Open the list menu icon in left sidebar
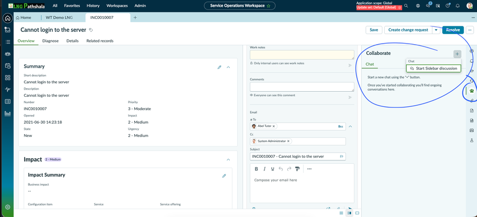This screenshot has width=477, height=217. [8, 42]
